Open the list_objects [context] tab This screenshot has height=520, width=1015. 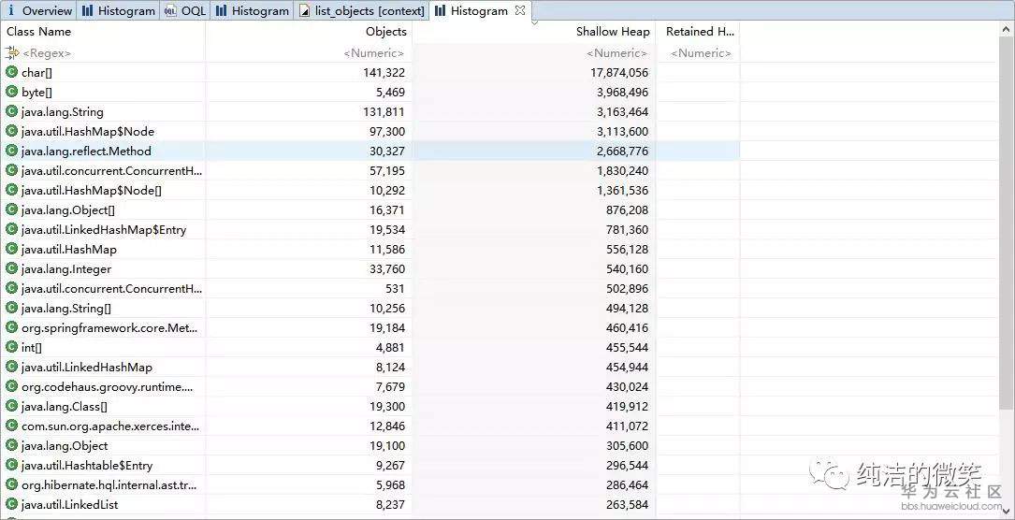click(363, 10)
